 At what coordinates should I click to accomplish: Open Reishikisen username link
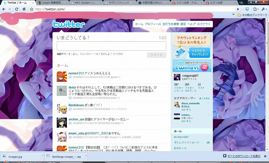click(x=76, y=105)
